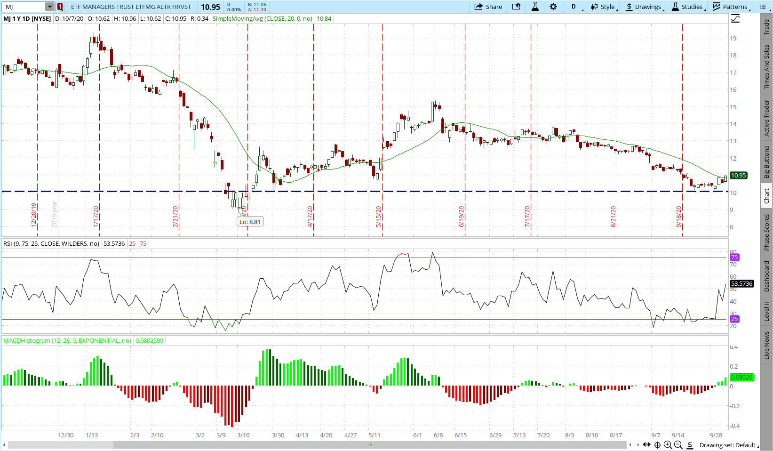The height and width of the screenshot is (451, 773).
Task: Expand the MJ symbol dropdown arrow
Action: 50,7
